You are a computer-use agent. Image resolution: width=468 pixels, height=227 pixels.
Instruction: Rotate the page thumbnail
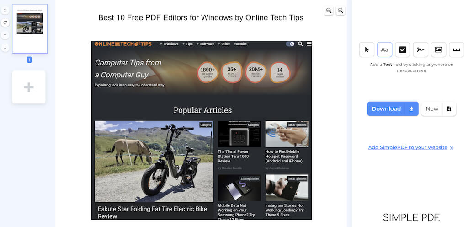(x=5, y=22)
